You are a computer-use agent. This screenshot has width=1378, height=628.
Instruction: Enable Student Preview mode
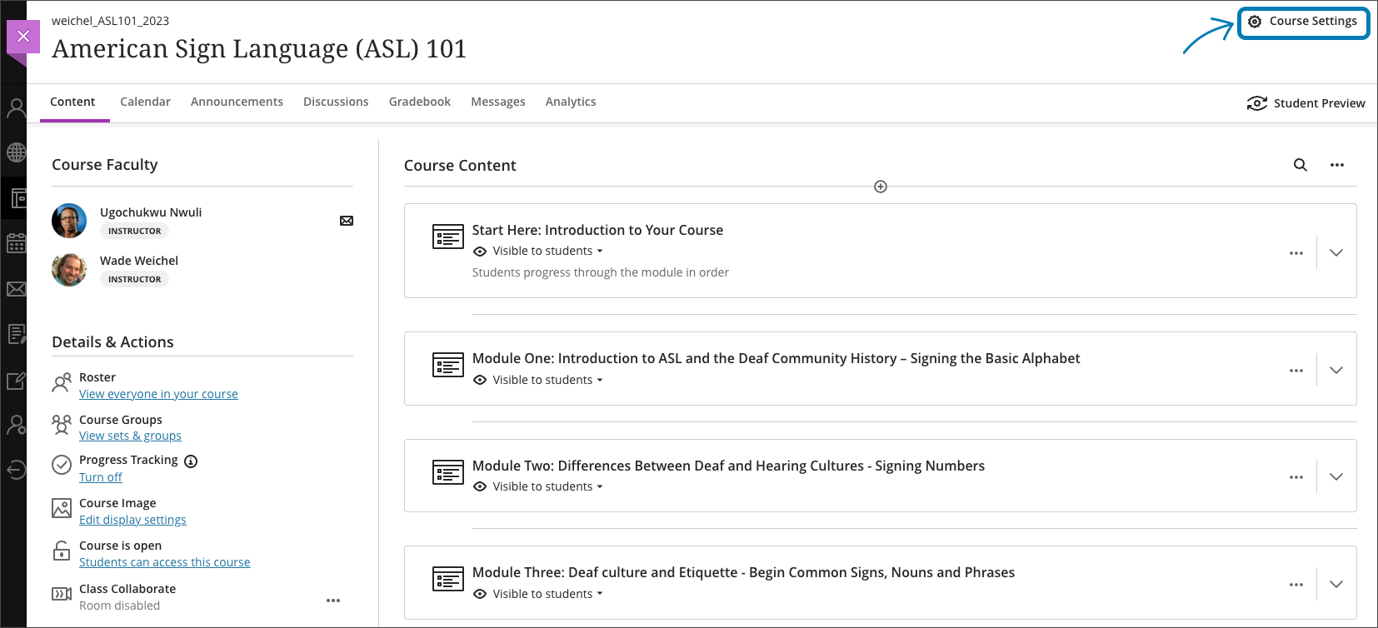(x=1306, y=102)
